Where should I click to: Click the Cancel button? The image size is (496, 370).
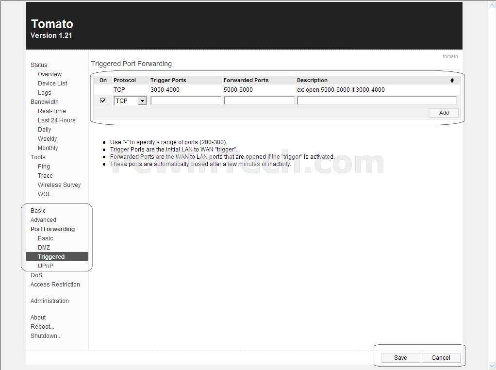(441, 358)
